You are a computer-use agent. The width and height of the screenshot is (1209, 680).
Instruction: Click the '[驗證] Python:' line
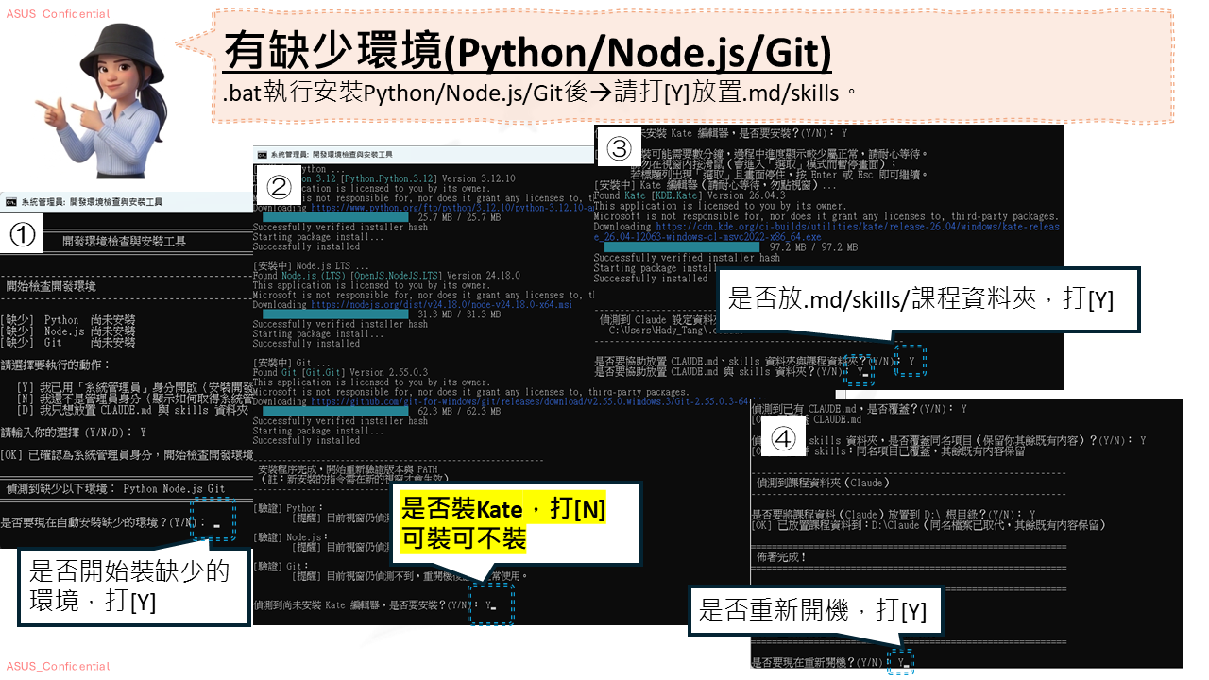[289, 508]
